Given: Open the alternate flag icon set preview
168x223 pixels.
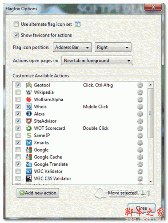Looking at the screenshot, I should (77, 24).
